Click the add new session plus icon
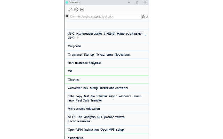This screenshot has width=223, height=139. tap(82, 9)
